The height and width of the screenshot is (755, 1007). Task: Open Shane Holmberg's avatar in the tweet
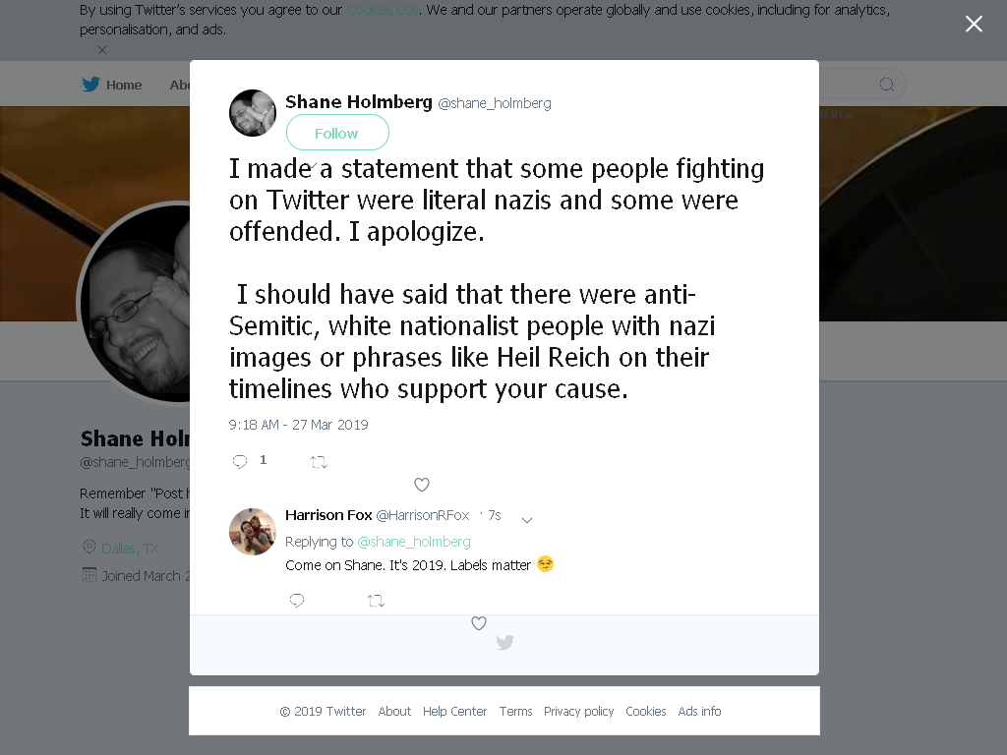pos(253,113)
